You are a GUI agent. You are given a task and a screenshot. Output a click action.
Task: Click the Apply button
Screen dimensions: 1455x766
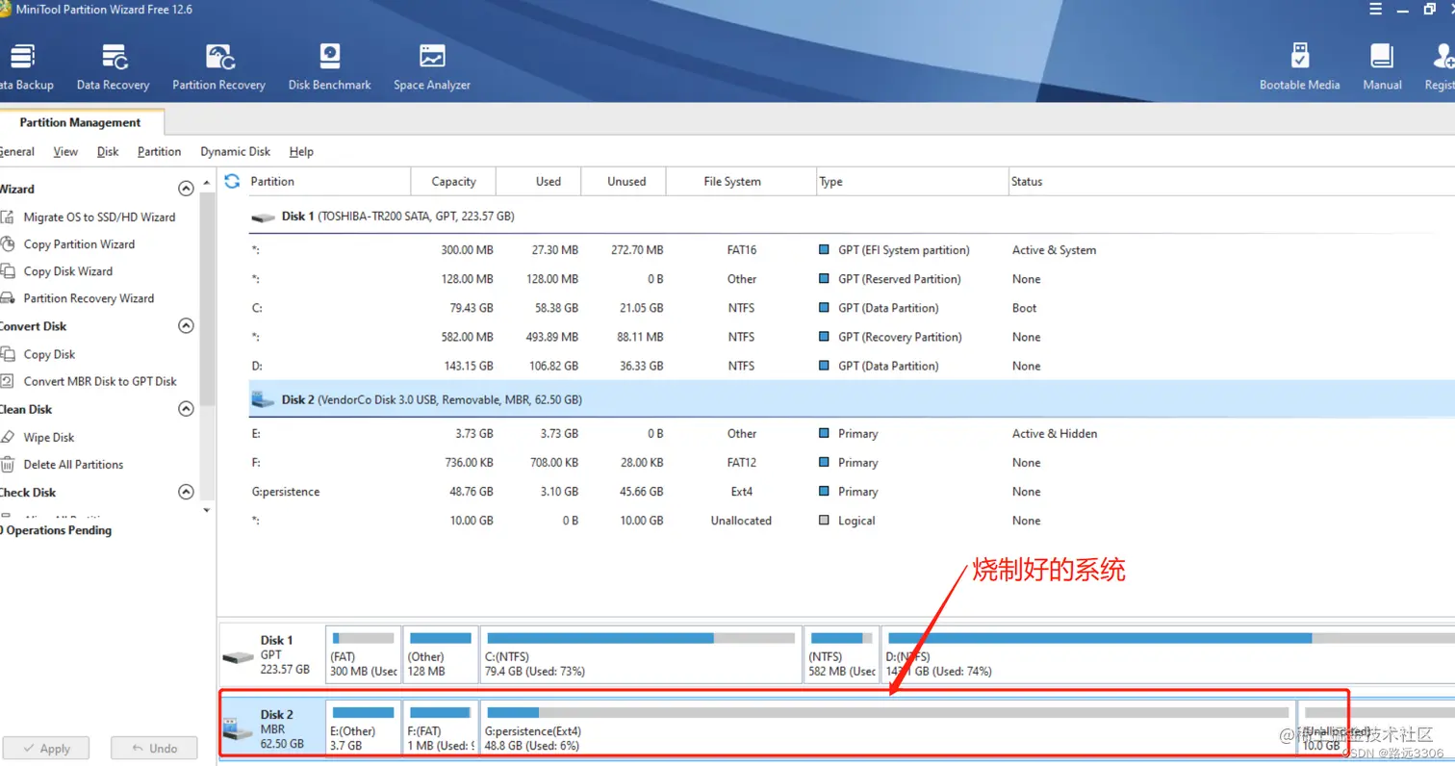[x=45, y=748]
